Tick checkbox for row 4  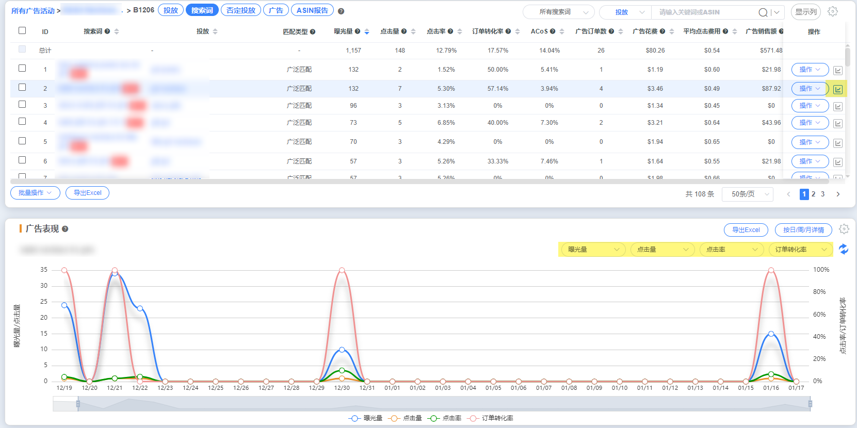point(22,121)
